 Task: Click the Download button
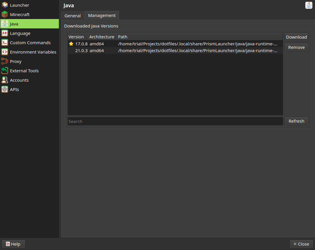(296, 37)
